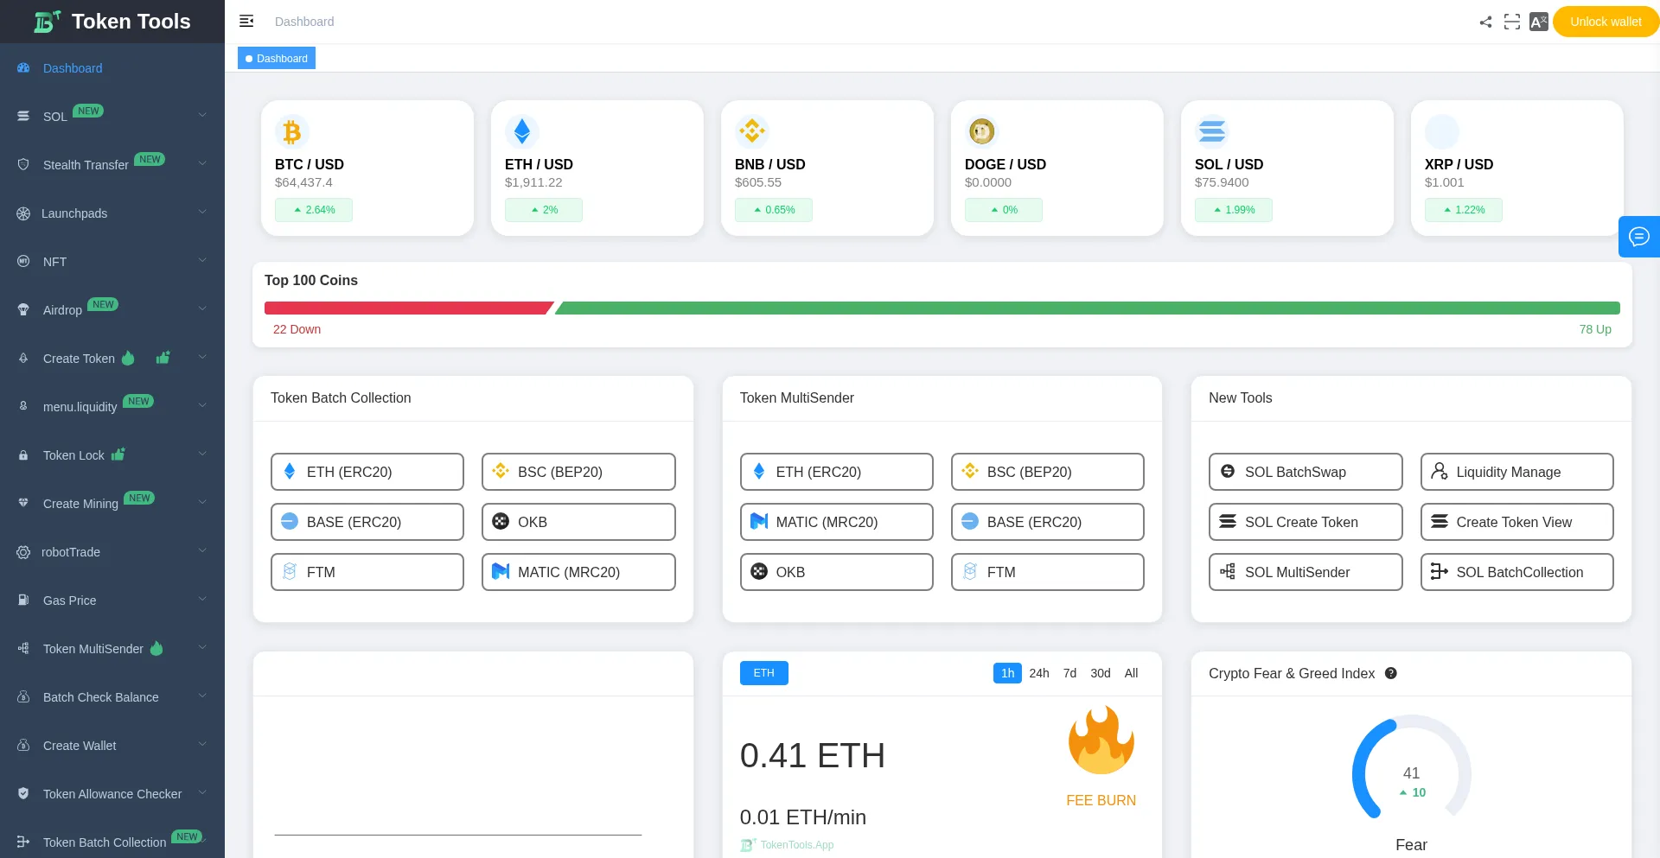Open the chat support widget
Viewport: 1660px width, 858px height.
click(x=1639, y=237)
